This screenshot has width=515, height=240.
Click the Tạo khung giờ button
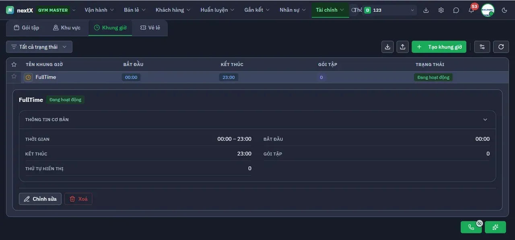pos(439,47)
